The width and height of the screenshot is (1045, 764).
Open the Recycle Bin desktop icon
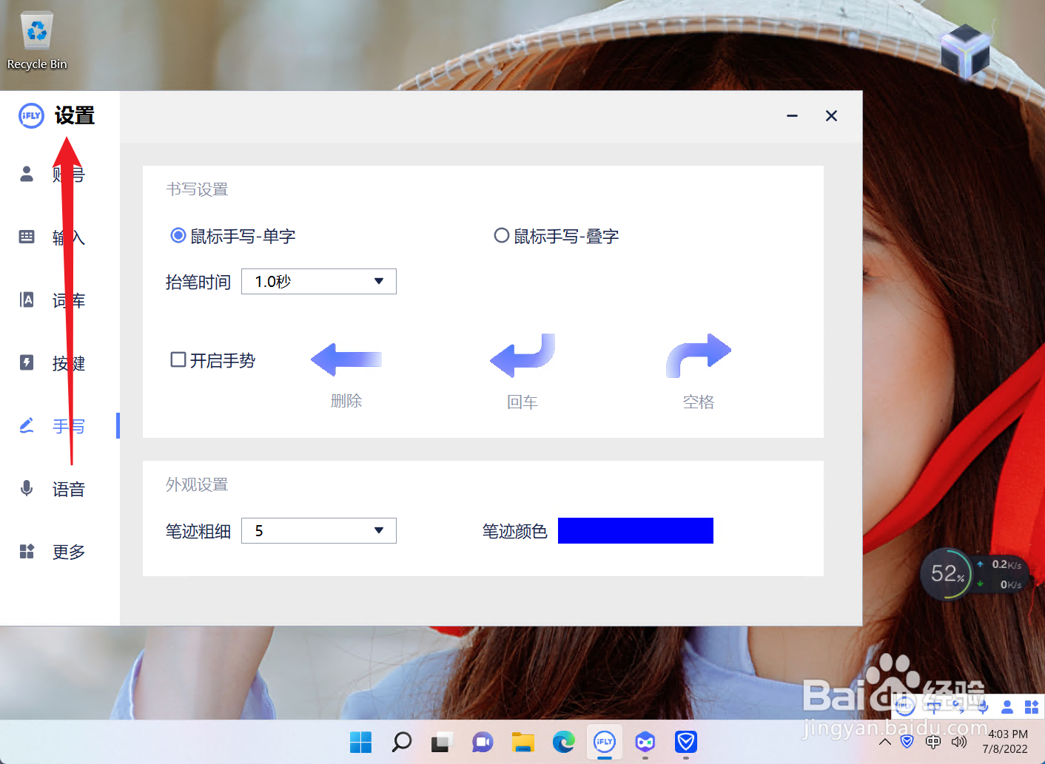click(x=37, y=41)
